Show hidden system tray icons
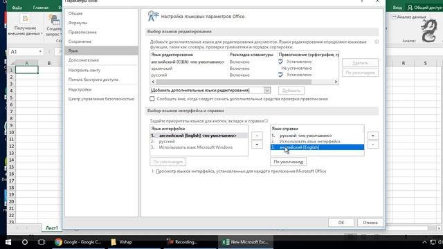Viewport: 443px width, 249px height. coord(424,242)
